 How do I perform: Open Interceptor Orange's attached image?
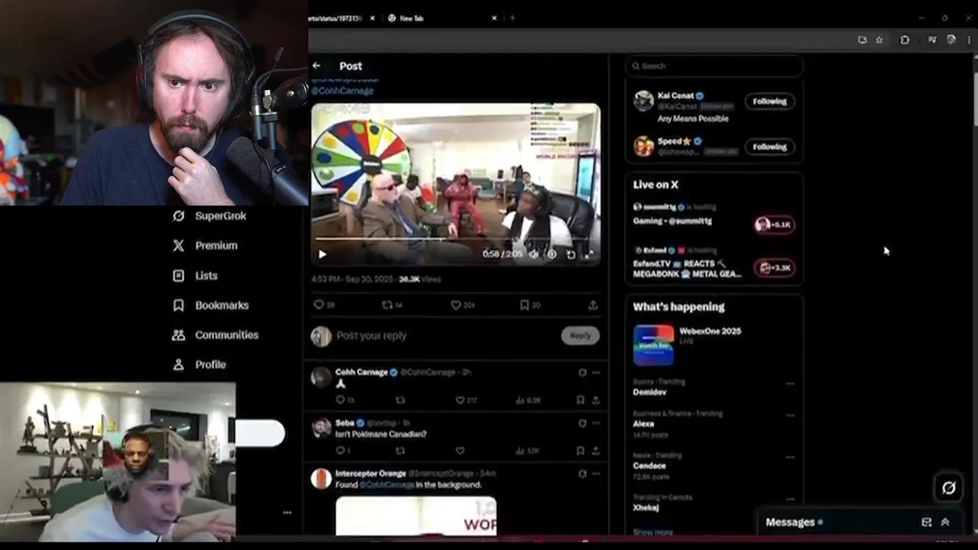click(x=416, y=516)
